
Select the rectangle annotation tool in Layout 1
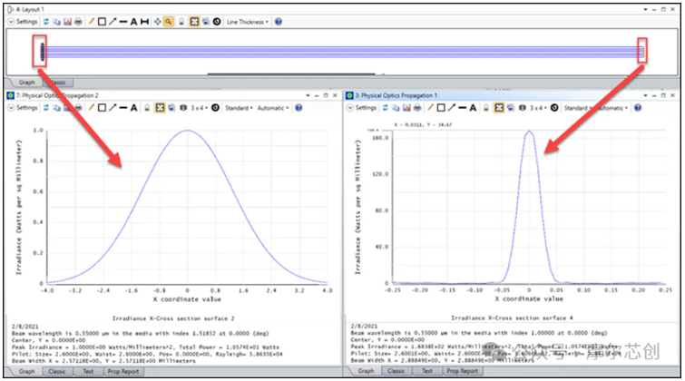coord(102,22)
